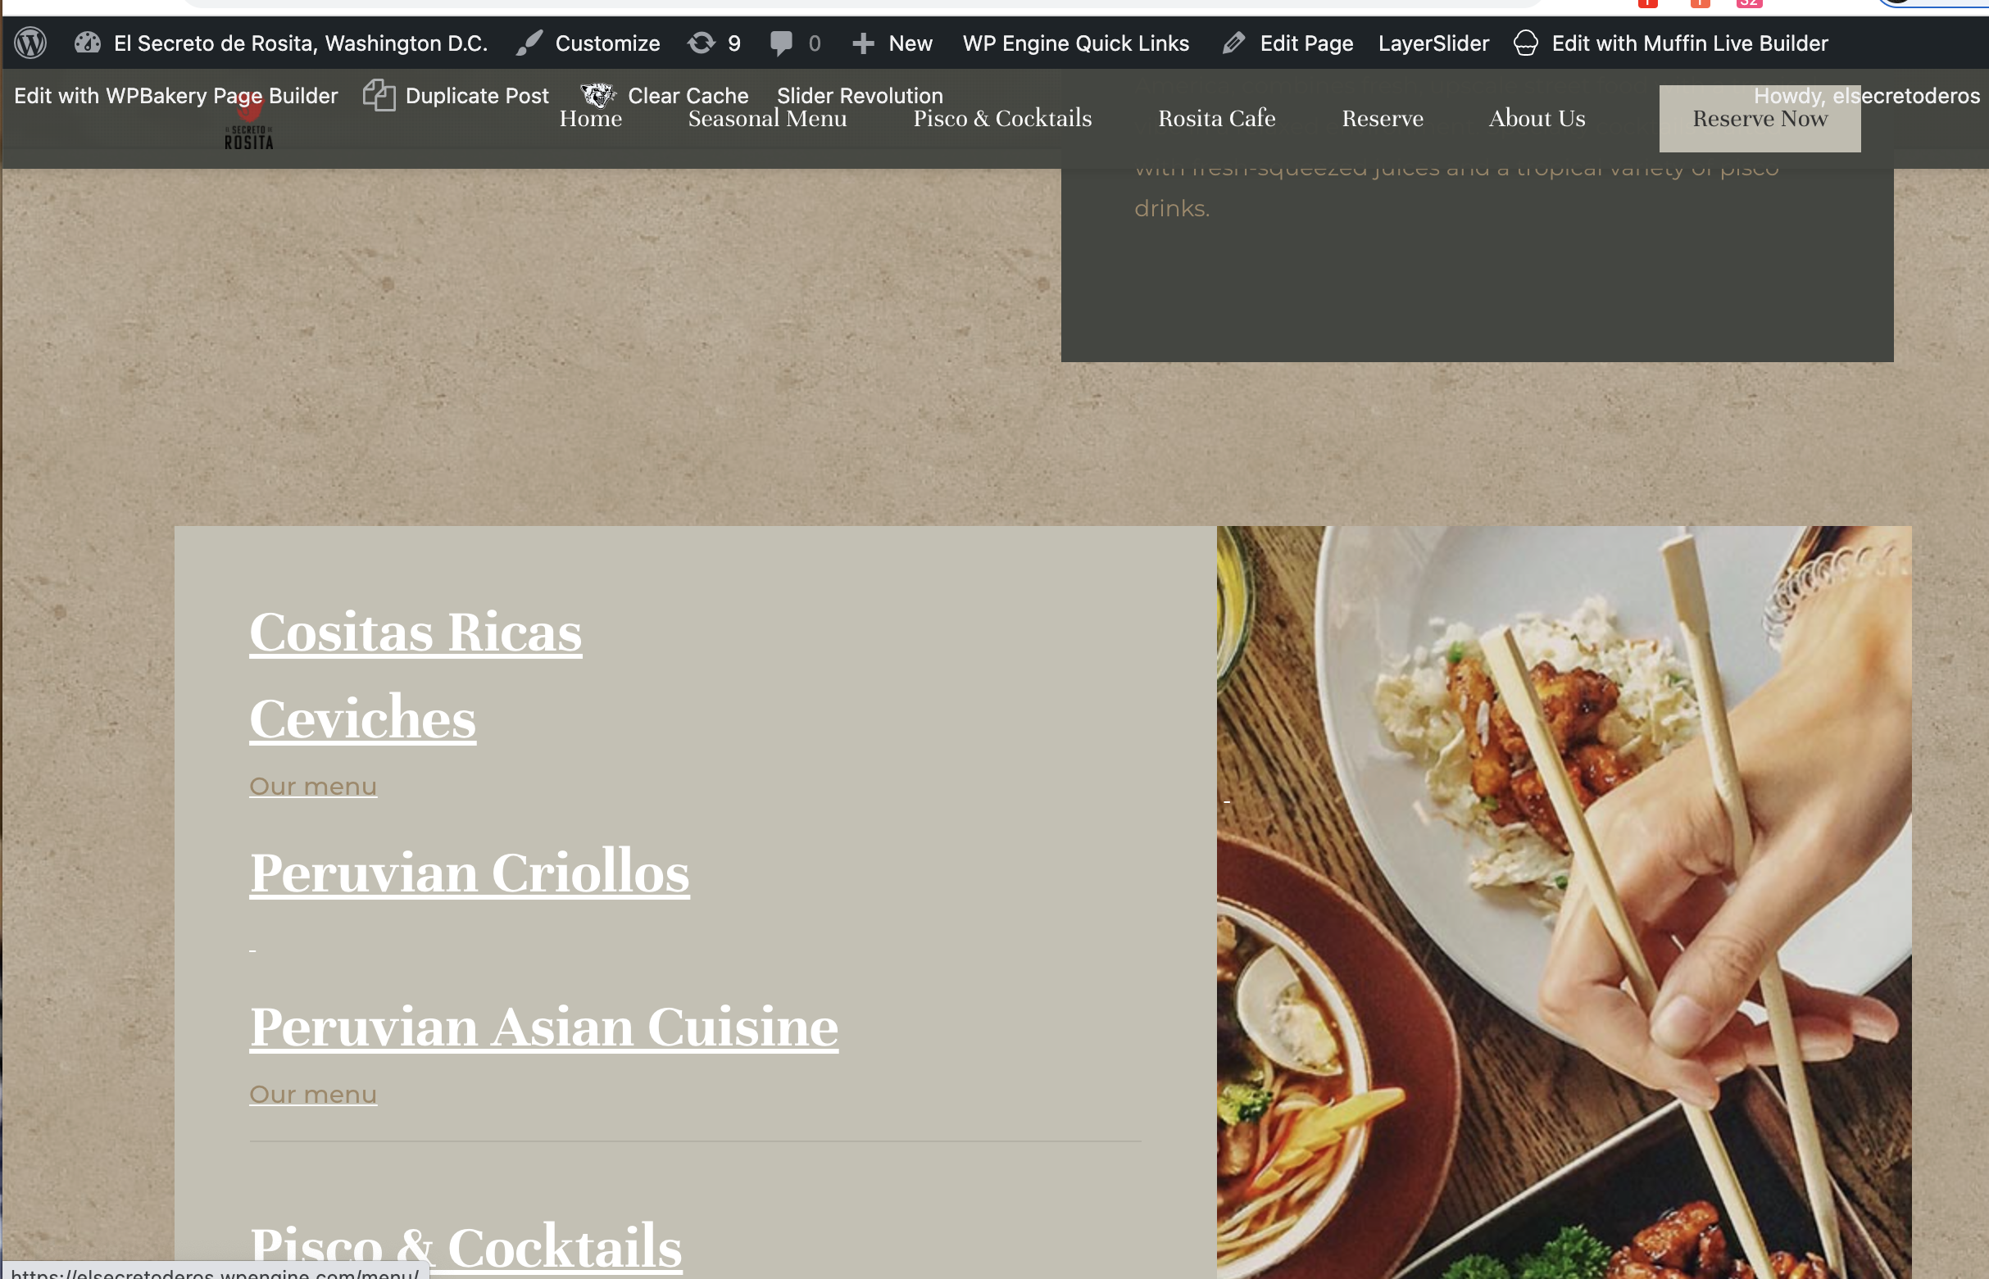Open the 9 pending updates count
This screenshot has width=1989, height=1279.
(734, 43)
